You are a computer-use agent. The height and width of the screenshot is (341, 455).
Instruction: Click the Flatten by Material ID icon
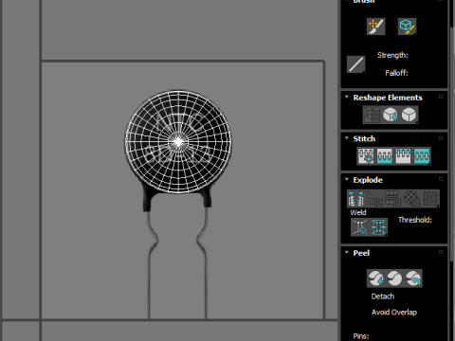(x=411, y=199)
